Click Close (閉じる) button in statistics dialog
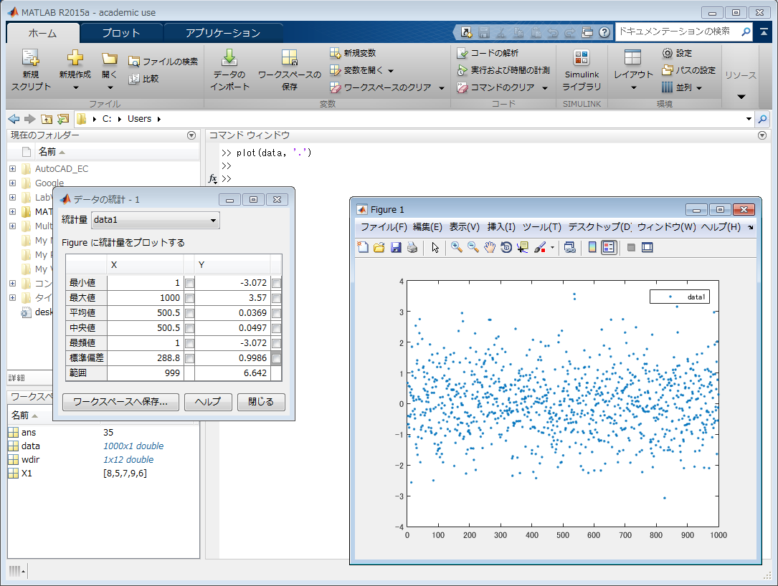The width and height of the screenshot is (778, 586). click(x=261, y=402)
